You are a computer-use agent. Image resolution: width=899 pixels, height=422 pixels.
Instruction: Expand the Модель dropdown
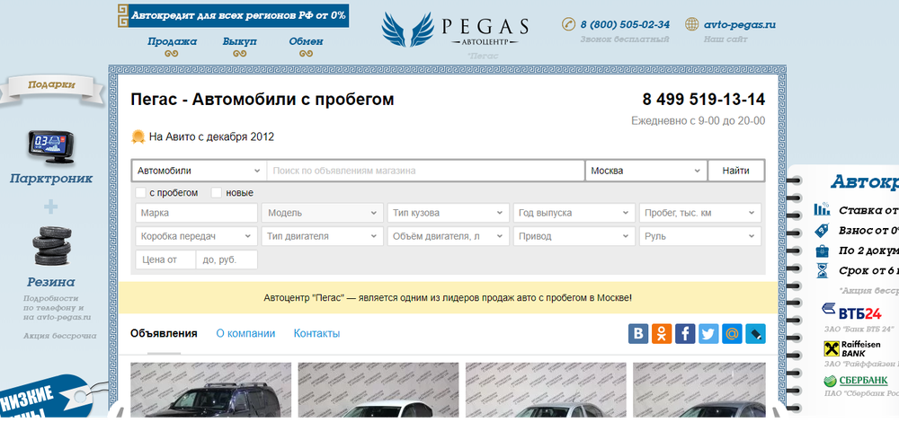(x=322, y=213)
